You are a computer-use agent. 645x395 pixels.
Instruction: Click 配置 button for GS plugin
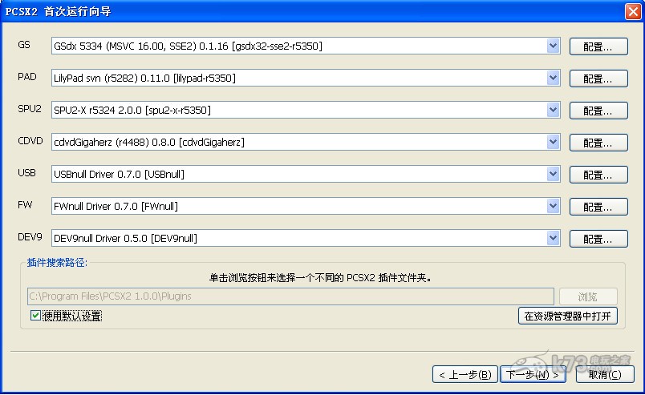[x=598, y=47]
